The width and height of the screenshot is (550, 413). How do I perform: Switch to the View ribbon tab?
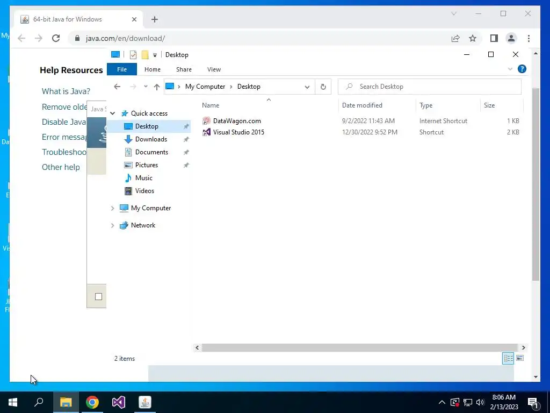pyautogui.click(x=214, y=69)
